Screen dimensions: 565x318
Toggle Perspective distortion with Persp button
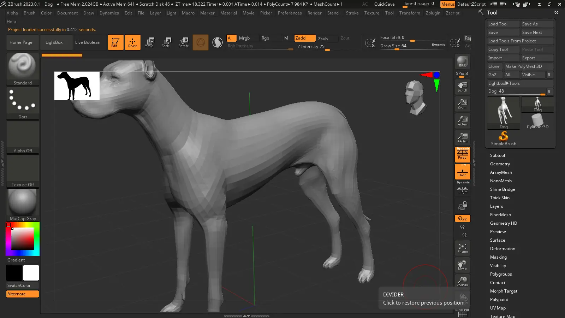(462, 154)
